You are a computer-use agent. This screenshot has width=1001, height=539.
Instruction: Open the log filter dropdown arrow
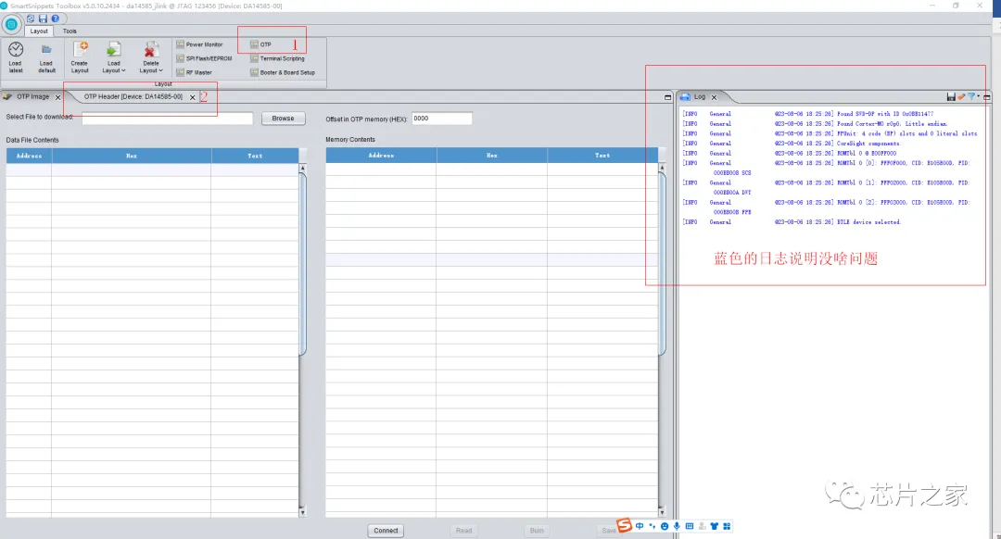coord(978,96)
